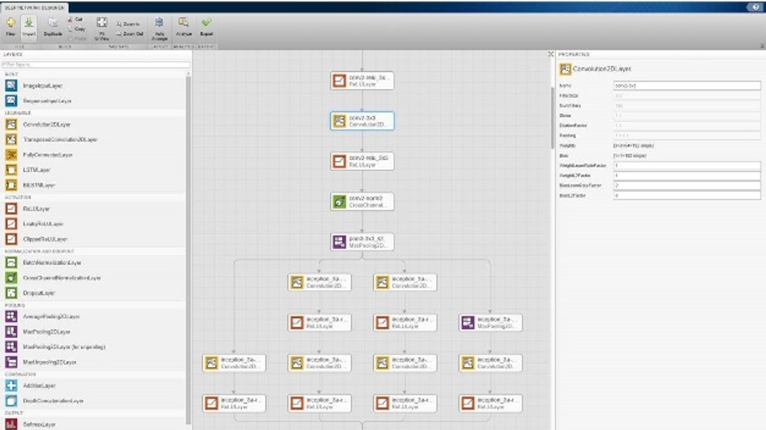Viewport: 766px width, 430px height.
Task: Click Zoom Out in the toolbar
Action: 130,34
